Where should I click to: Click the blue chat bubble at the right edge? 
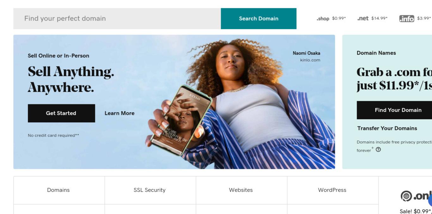(430, 200)
